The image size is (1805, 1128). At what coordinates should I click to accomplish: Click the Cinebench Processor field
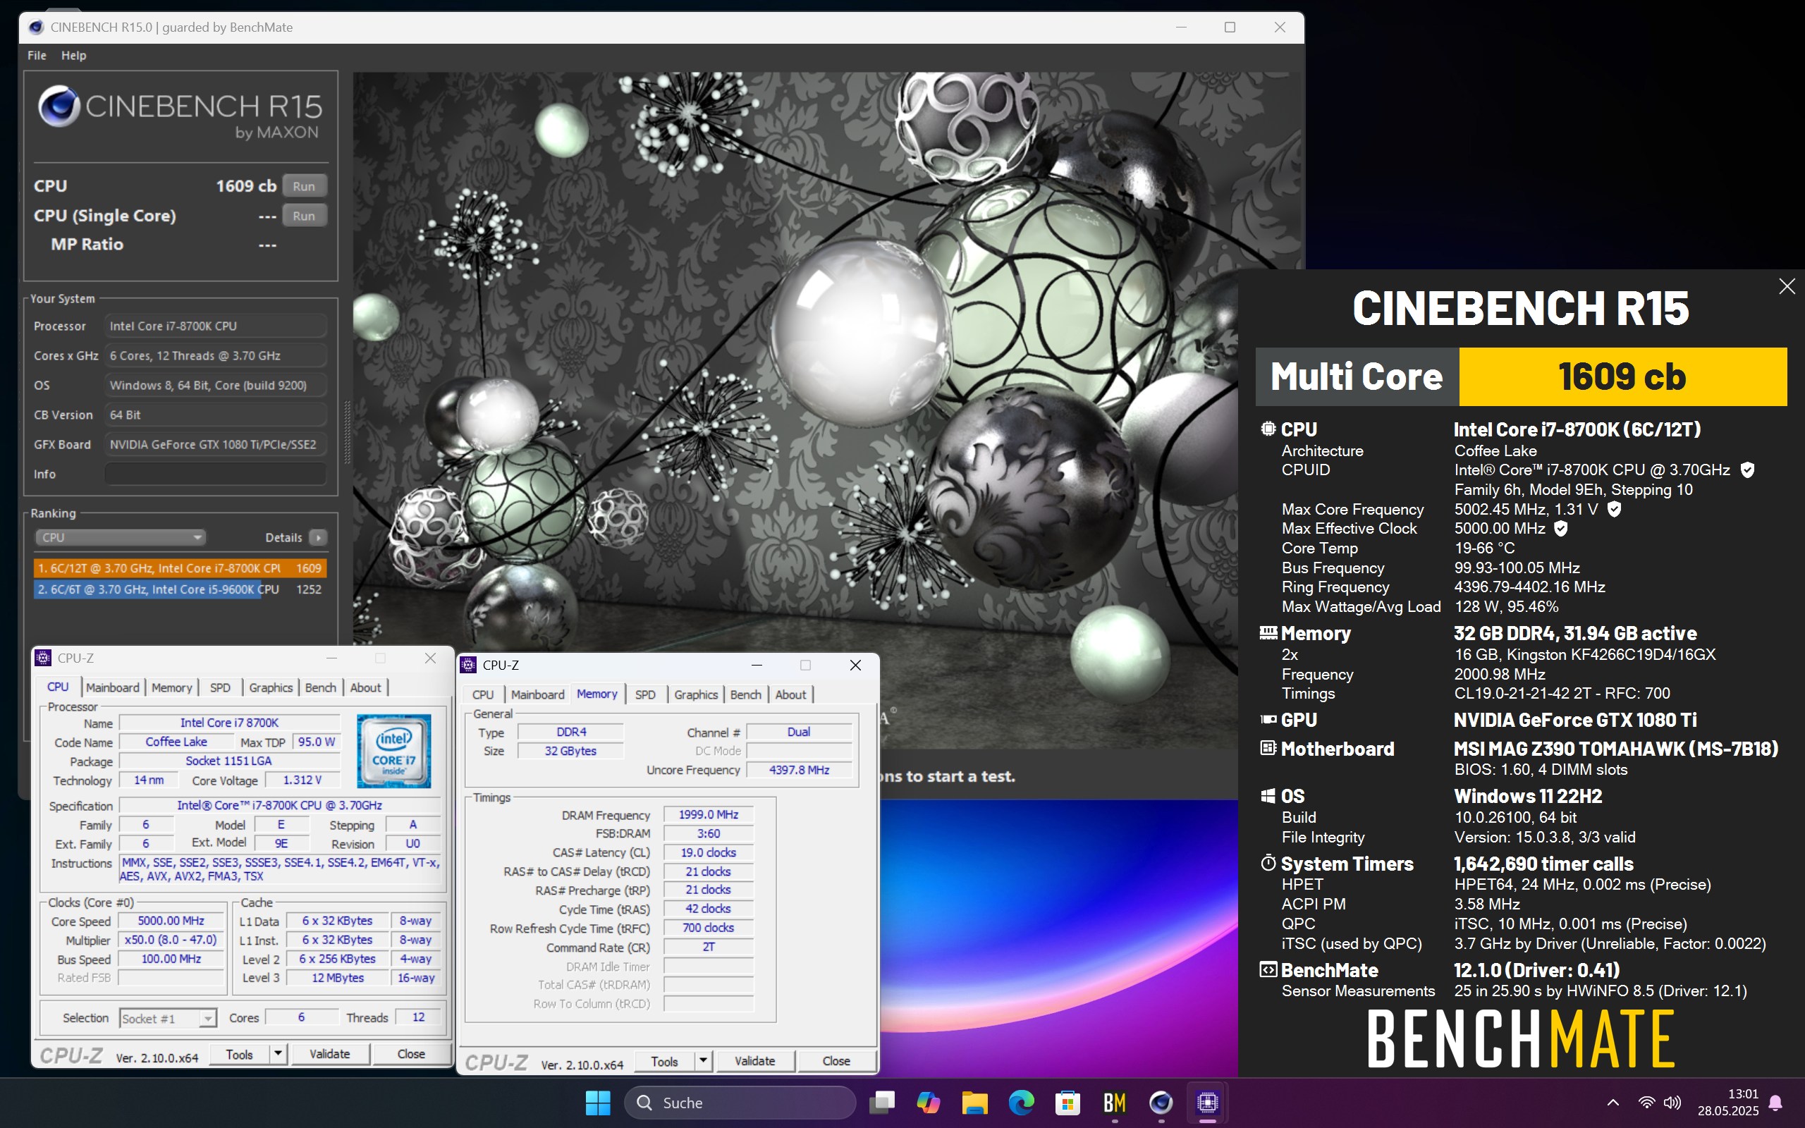(215, 326)
